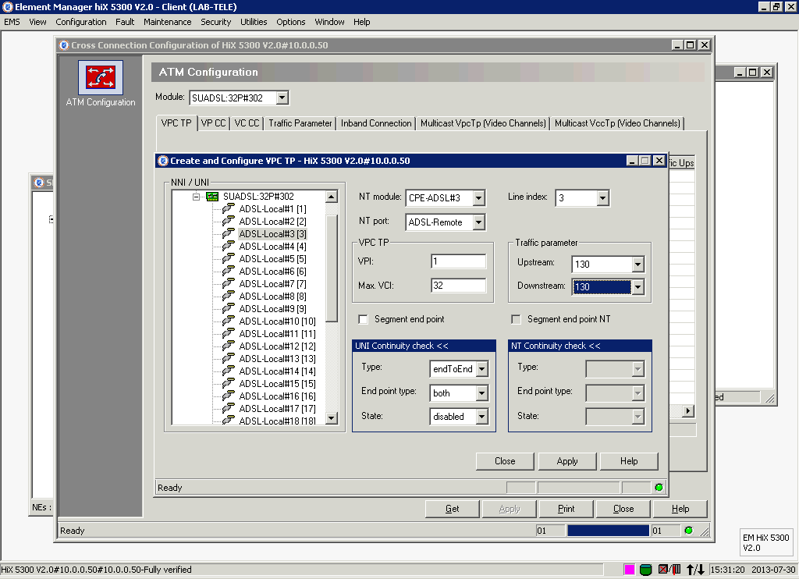Open the Options menu
The image size is (799, 579).
pyautogui.click(x=291, y=22)
